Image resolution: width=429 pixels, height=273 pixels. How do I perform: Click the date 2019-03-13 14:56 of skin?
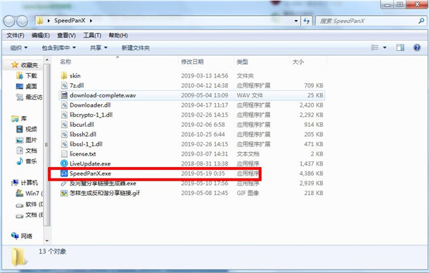point(204,76)
